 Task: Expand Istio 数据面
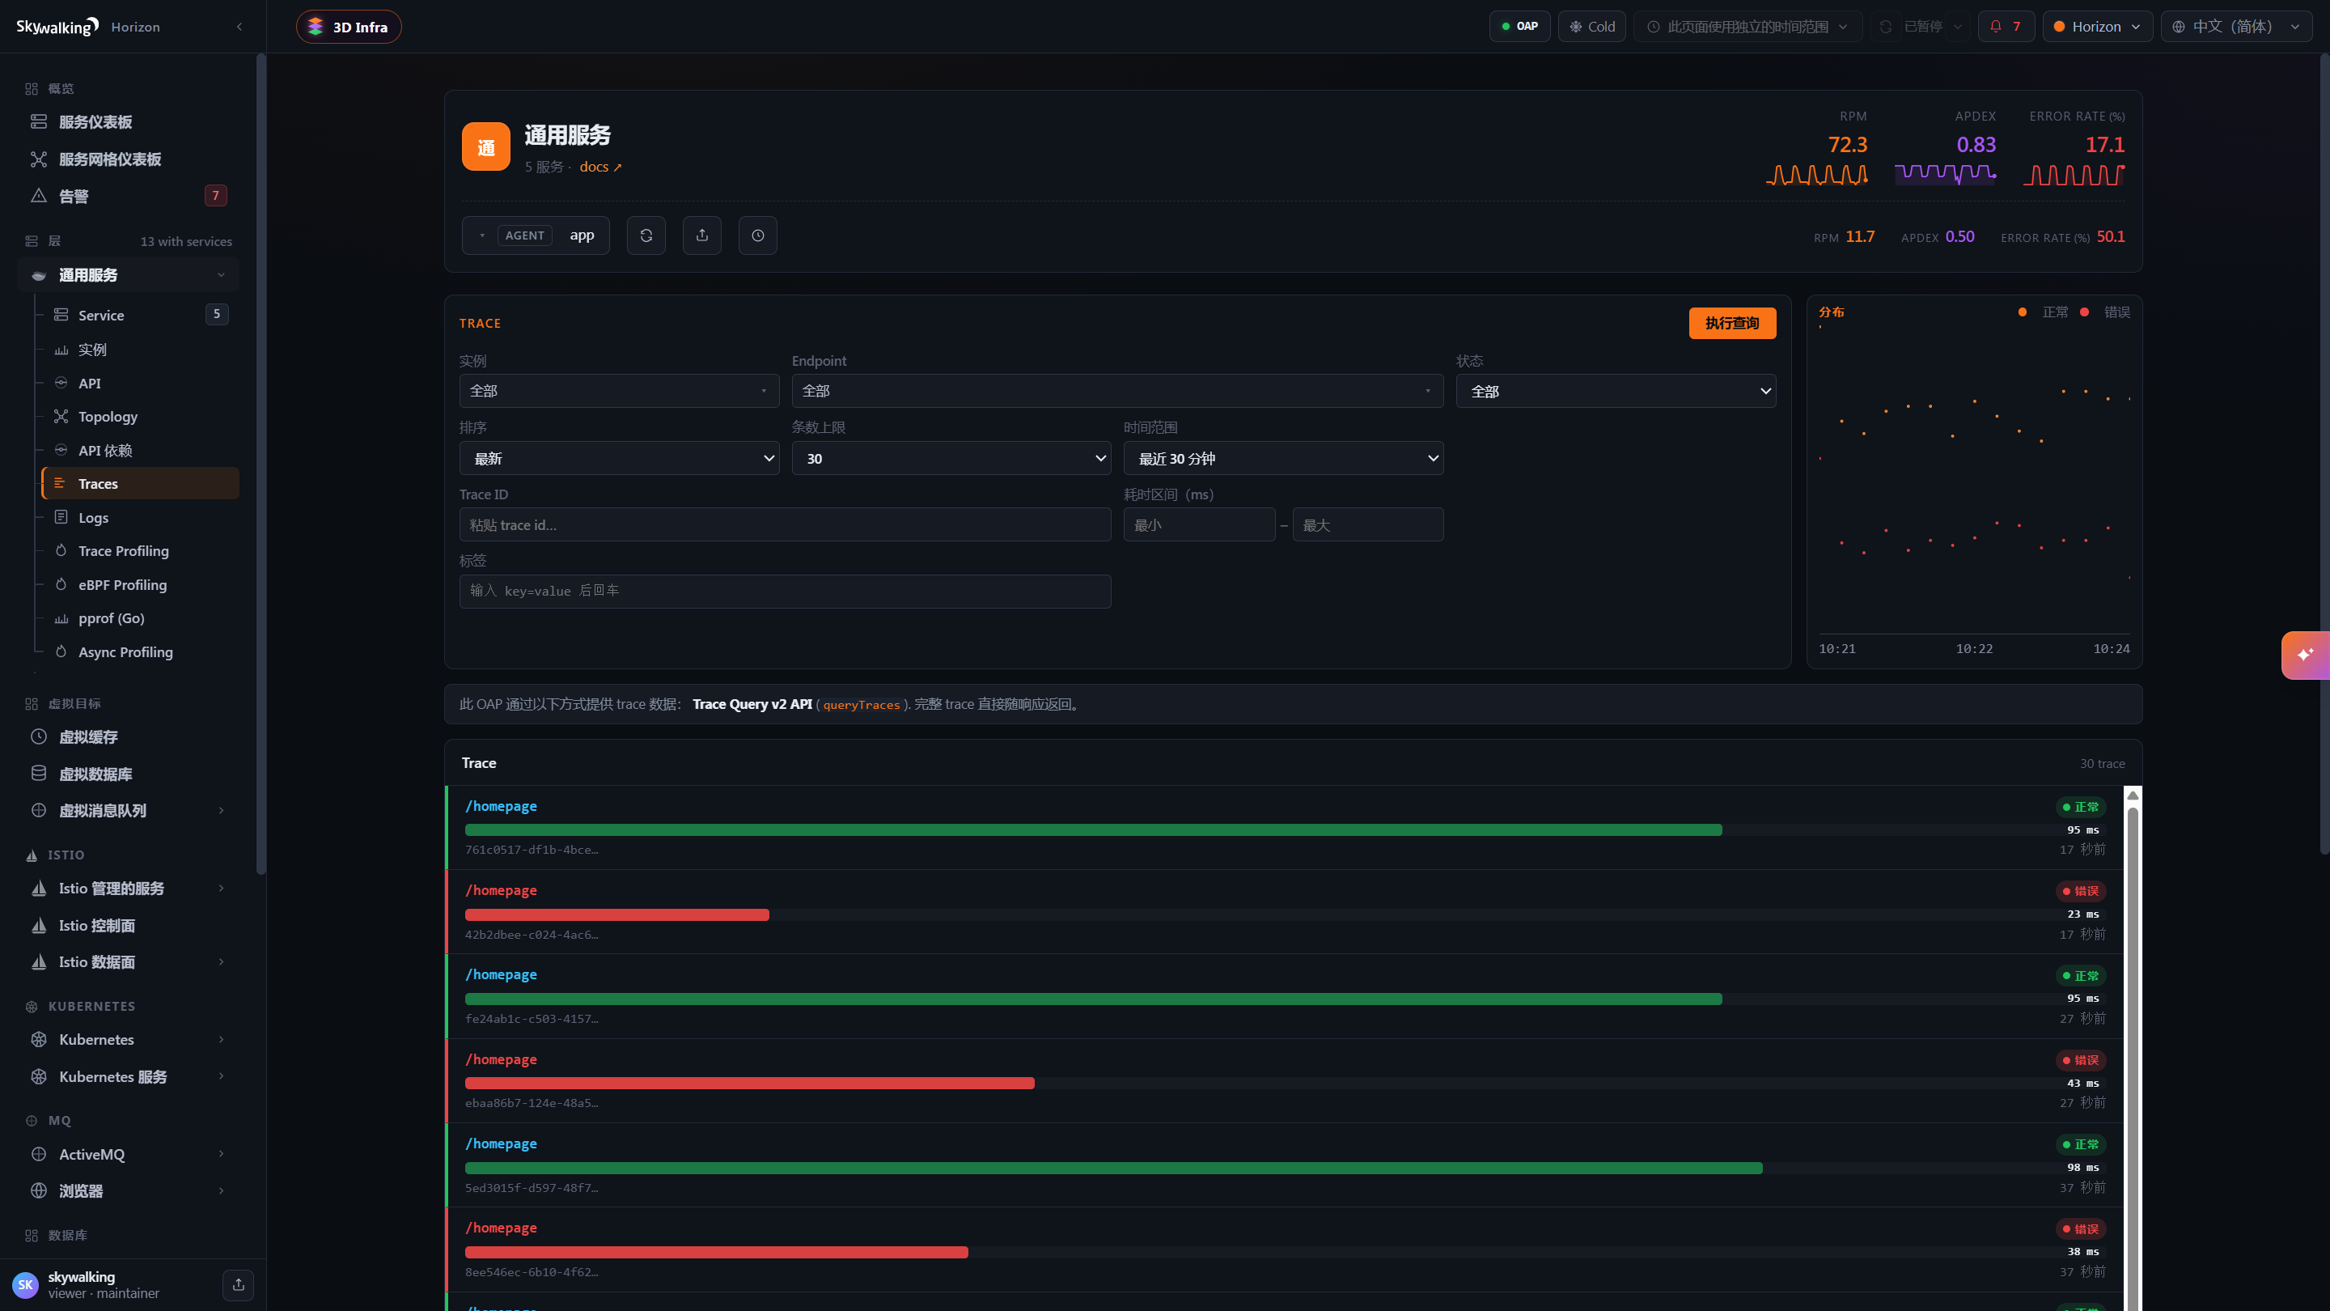tap(129, 961)
